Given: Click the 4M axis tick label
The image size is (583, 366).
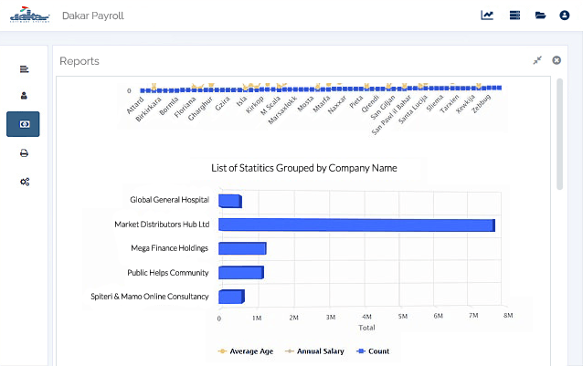Looking at the screenshot, I should point(366,317).
